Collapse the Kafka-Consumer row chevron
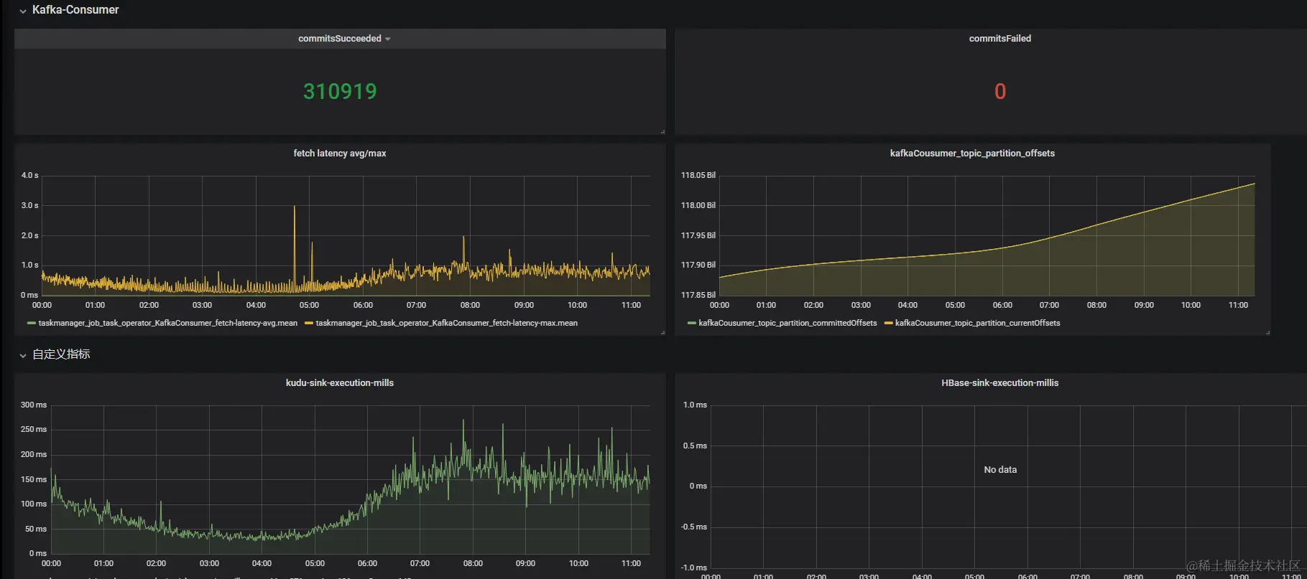1307x579 pixels. [x=23, y=11]
